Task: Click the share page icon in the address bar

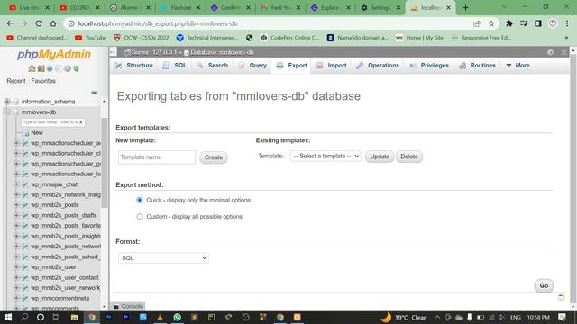Action: 477,23
